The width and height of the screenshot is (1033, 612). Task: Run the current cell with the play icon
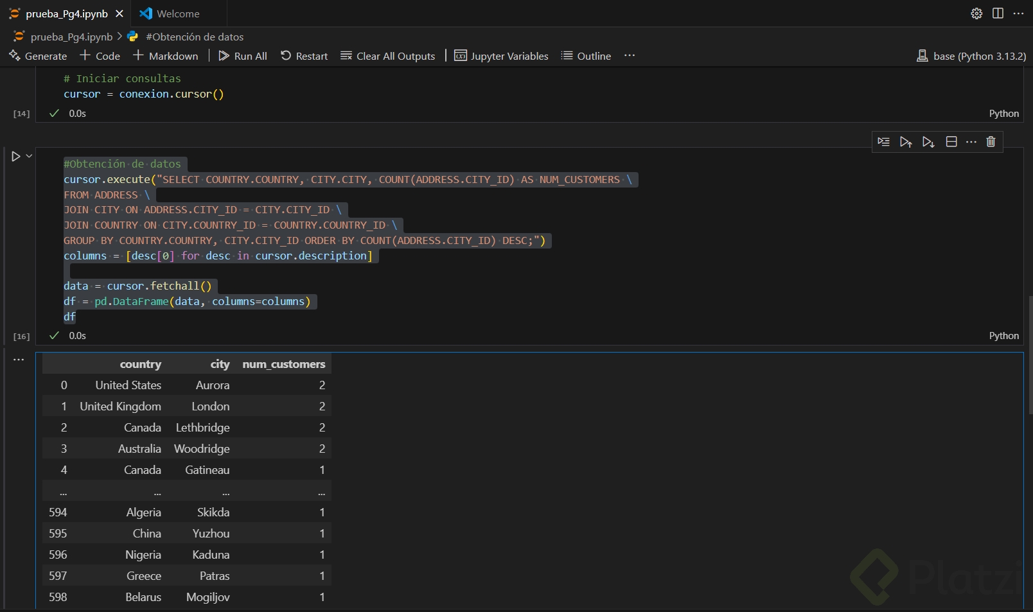[15, 156]
